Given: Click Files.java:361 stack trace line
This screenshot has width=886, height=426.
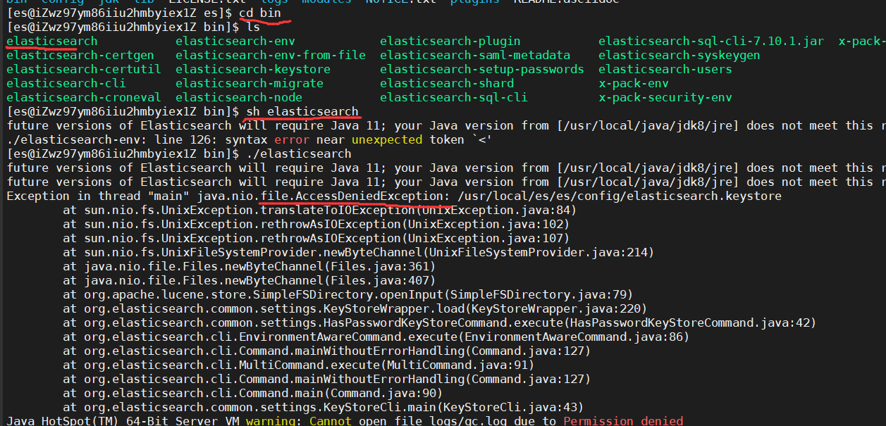Looking at the screenshot, I should pyautogui.click(x=250, y=266).
